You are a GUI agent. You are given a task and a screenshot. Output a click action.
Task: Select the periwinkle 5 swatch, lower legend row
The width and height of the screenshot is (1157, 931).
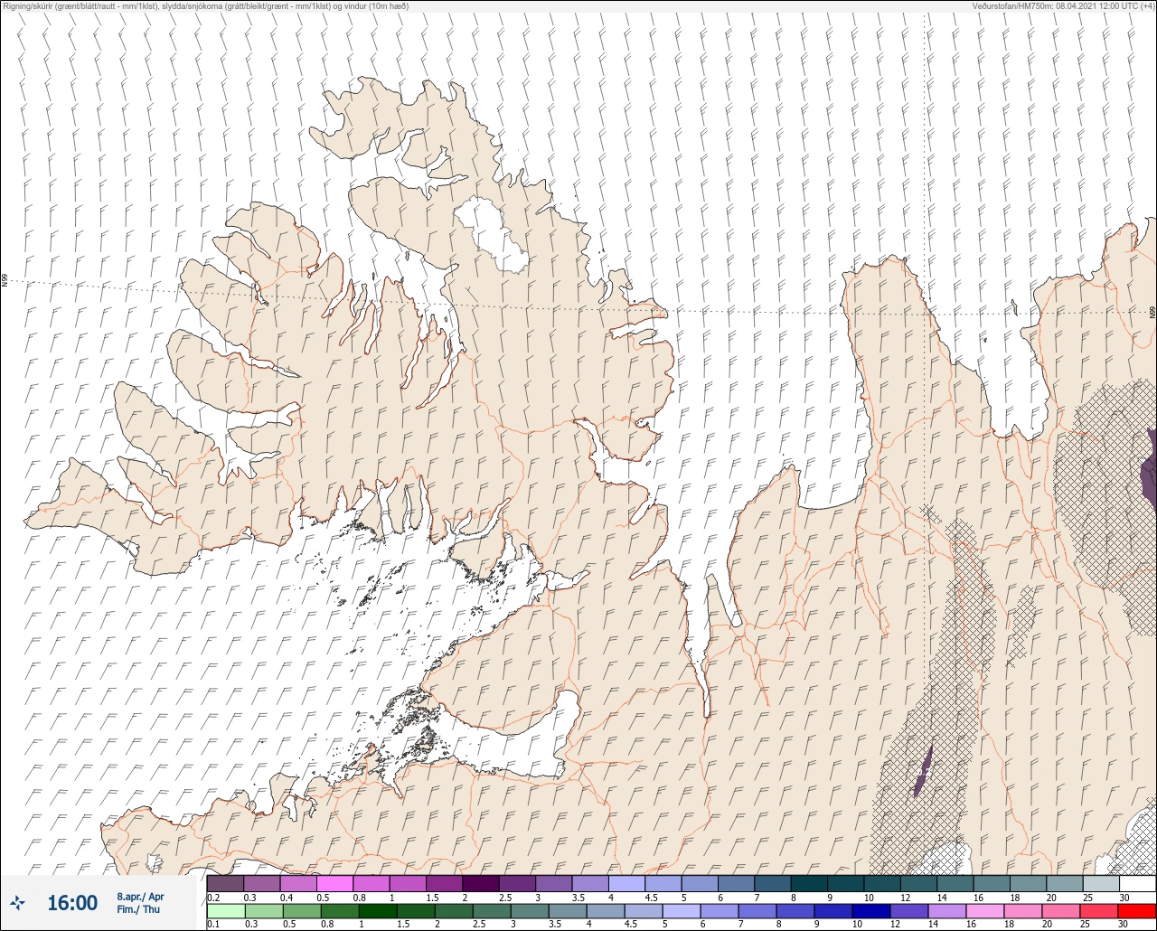coord(681,910)
